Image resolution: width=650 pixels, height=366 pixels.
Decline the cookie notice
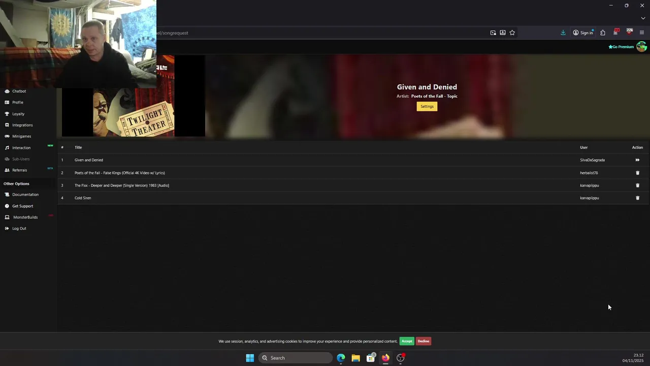pyautogui.click(x=424, y=341)
